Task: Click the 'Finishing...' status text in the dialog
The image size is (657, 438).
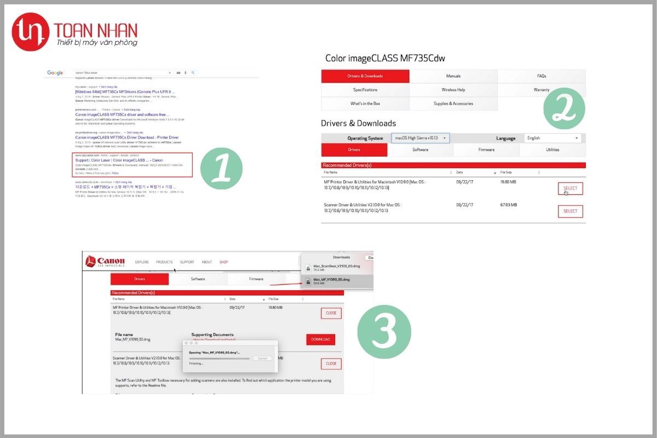Action: click(196, 364)
